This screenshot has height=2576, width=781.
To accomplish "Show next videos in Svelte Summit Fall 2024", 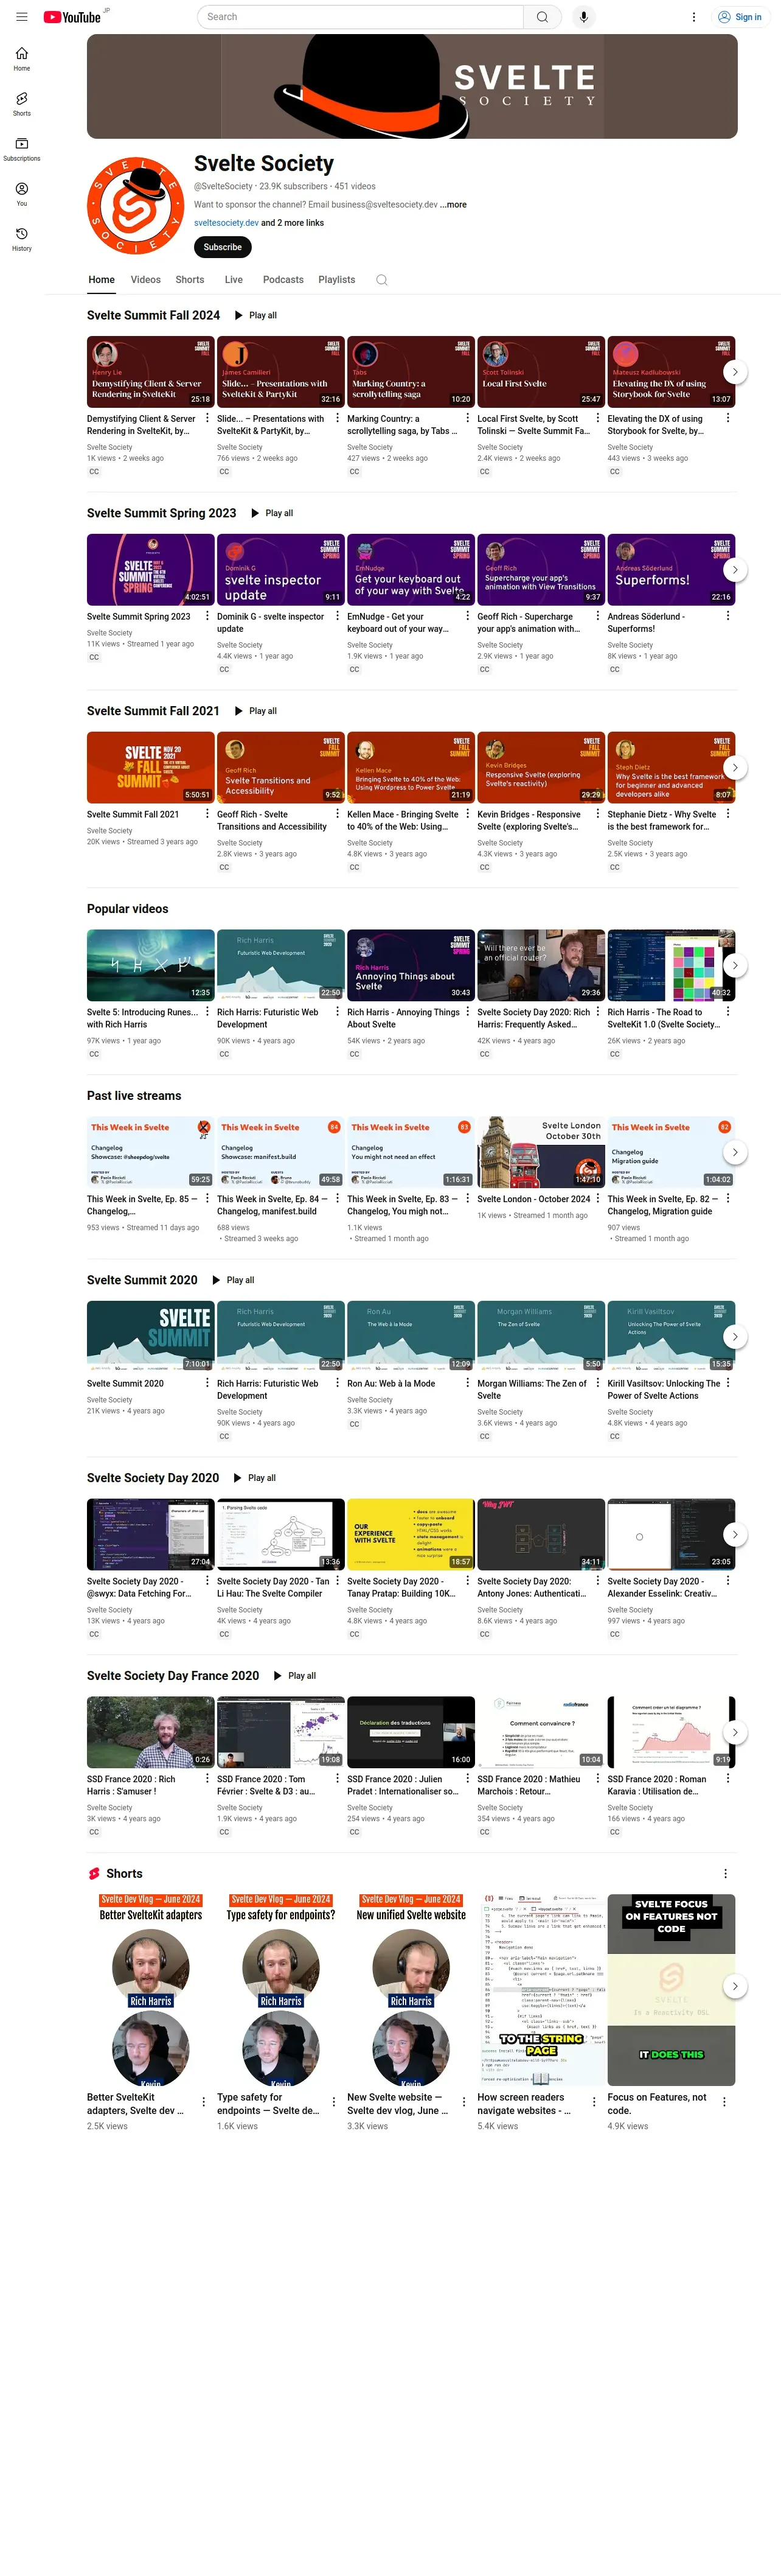I will (x=735, y=372).
